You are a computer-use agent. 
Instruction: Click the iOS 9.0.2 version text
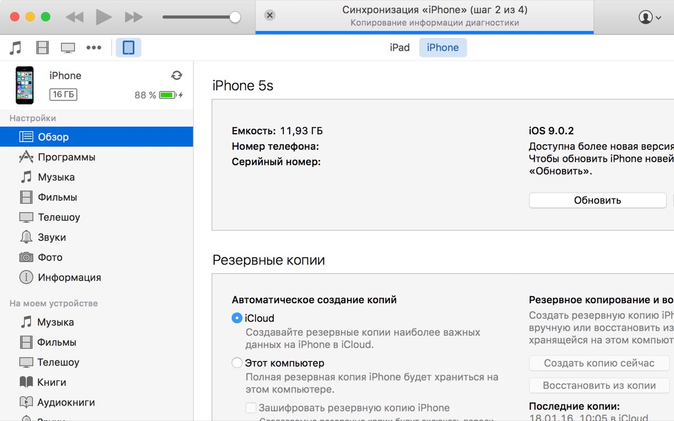(551, 131)
